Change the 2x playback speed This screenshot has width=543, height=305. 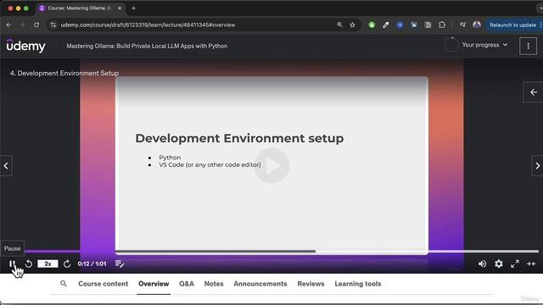48,263
